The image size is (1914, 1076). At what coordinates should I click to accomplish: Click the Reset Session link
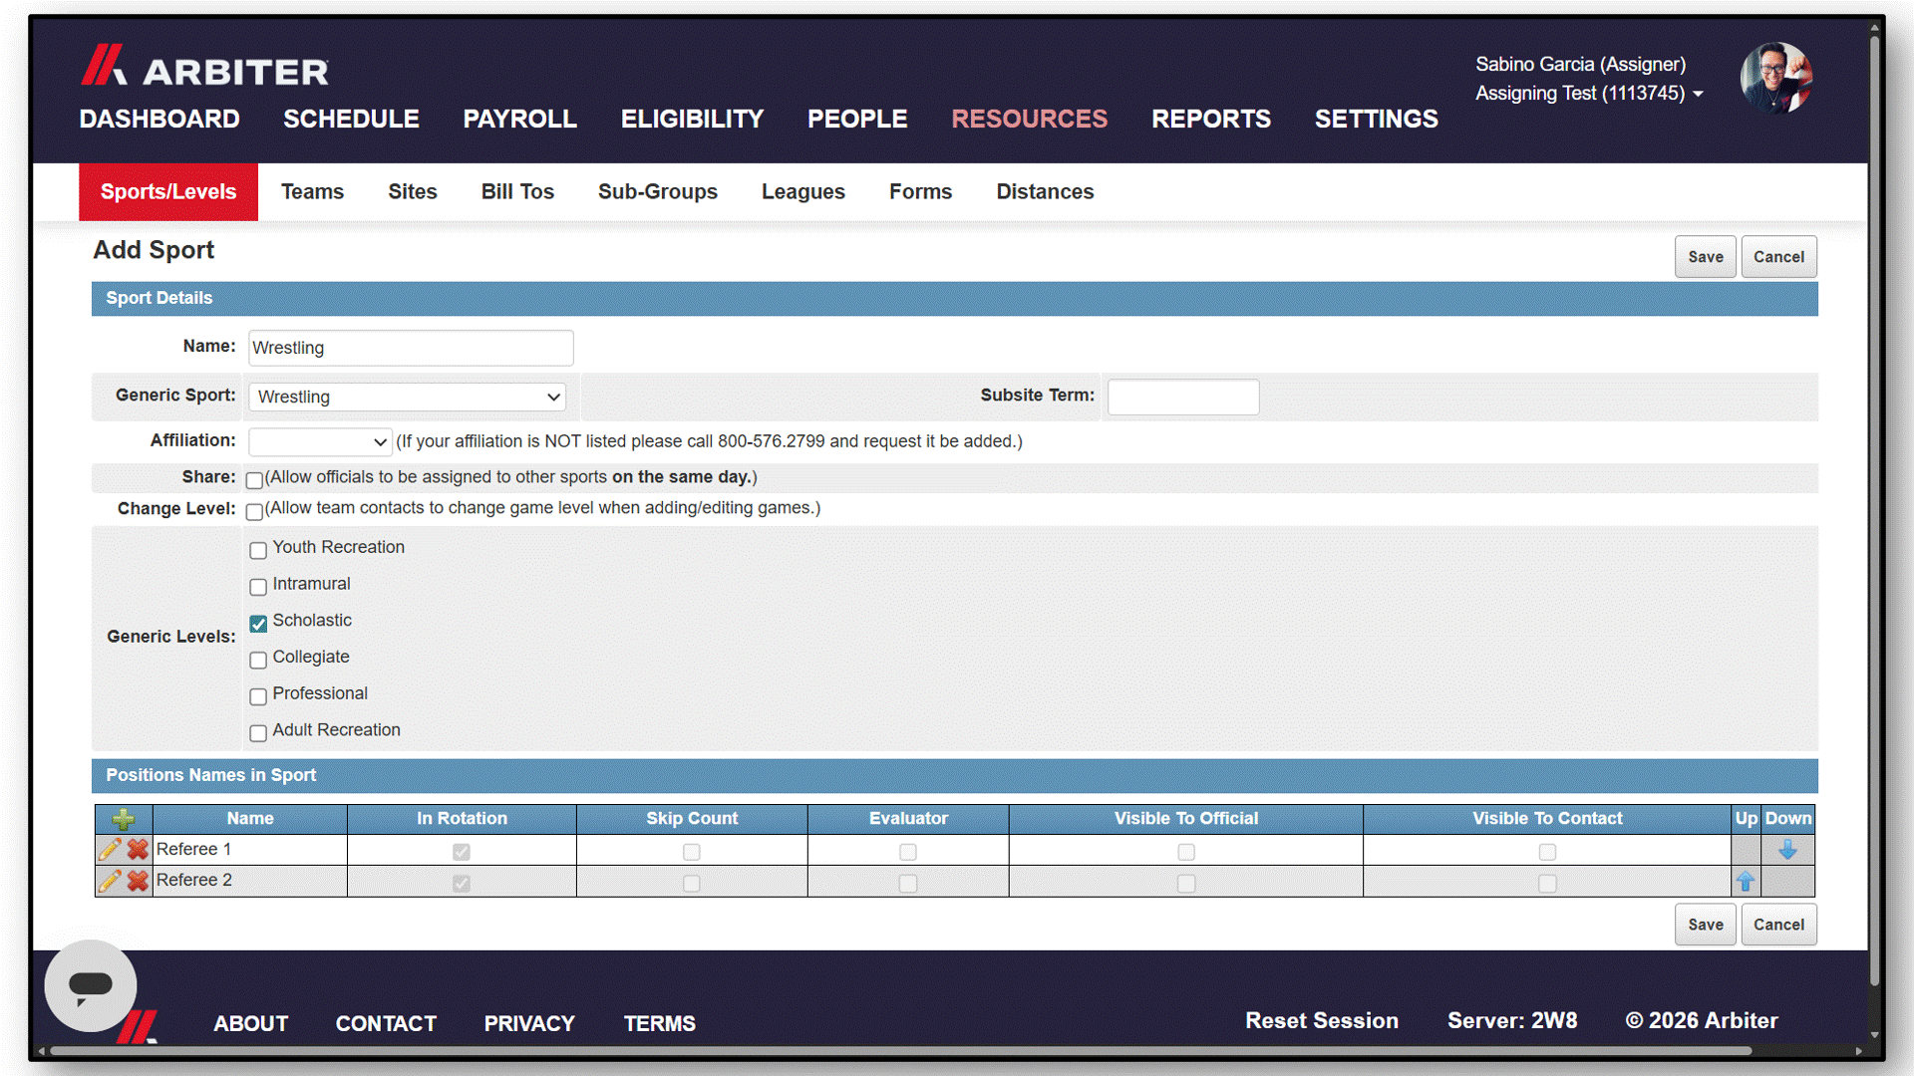tap(1322, 1020)
